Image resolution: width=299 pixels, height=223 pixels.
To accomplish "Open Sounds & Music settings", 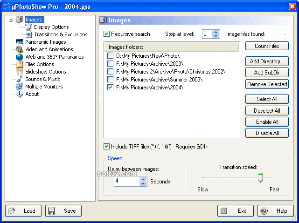I will (42, 79).
